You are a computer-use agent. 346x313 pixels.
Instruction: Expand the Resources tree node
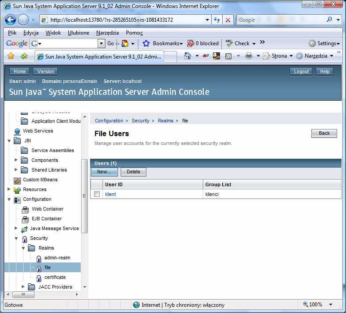coord(9,189)
